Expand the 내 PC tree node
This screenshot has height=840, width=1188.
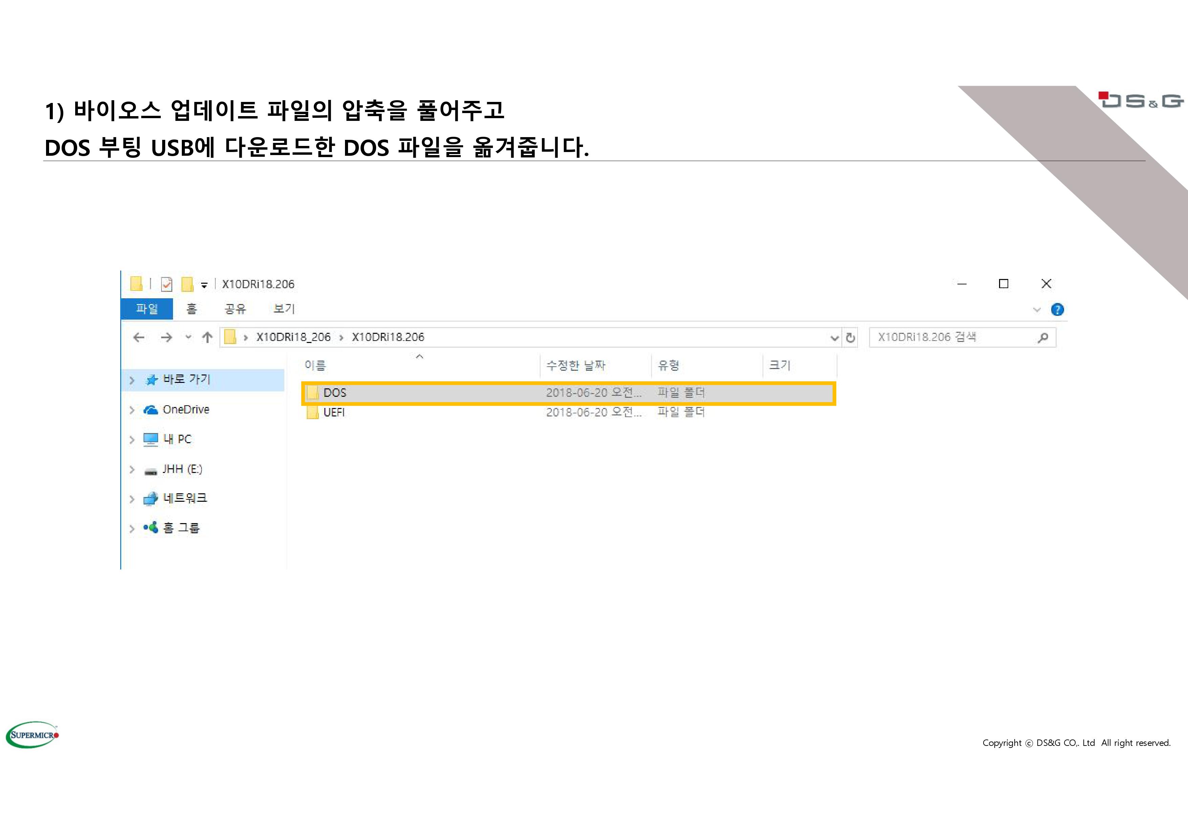tap(132, 440)
